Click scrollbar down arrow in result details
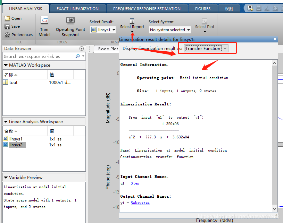The width and height of the screenshot is (283, 223). coord(274,209)
